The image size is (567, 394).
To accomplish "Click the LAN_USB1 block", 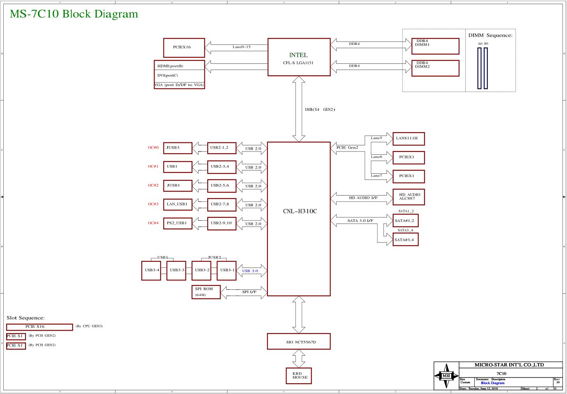I will point(178,204).
